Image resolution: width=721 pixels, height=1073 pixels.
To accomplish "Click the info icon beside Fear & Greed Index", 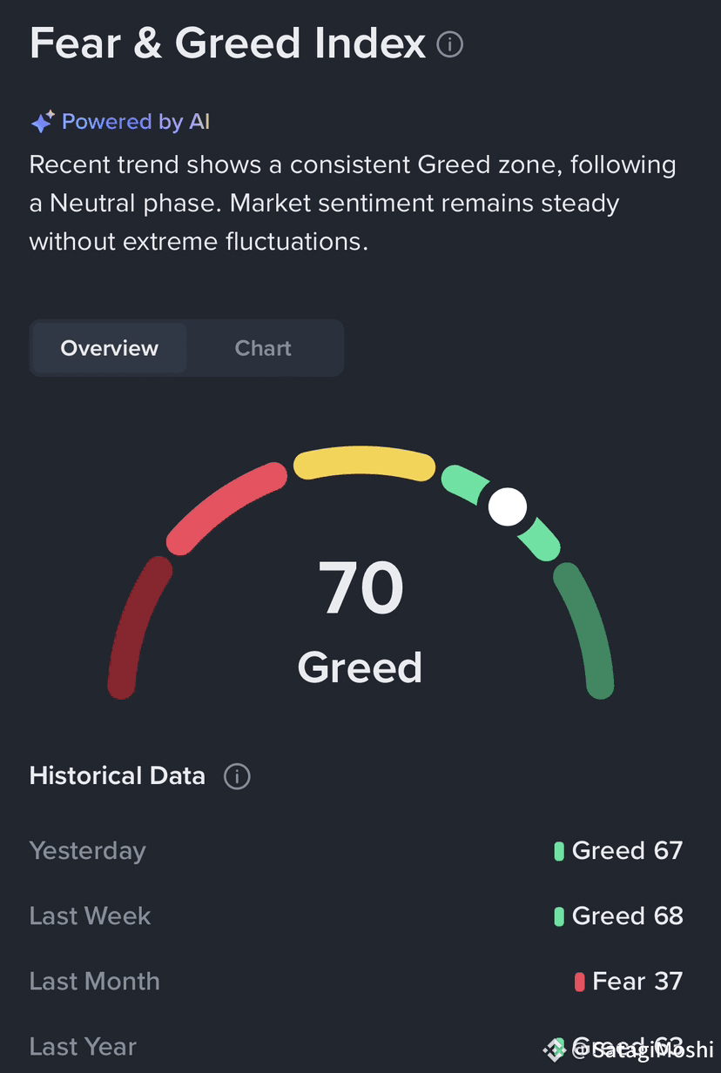I will click(x=449, y=44).
